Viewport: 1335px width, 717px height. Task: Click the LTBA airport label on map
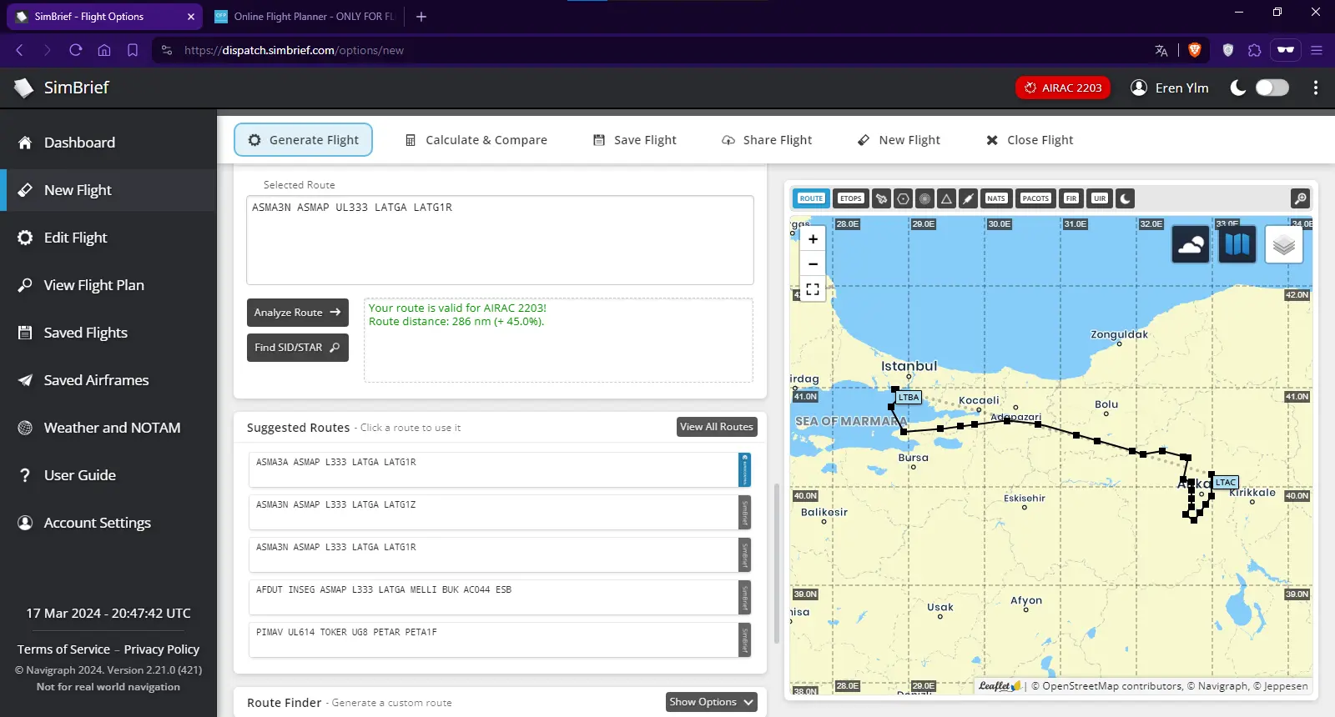pyautogui.click(x=909, y=398)
